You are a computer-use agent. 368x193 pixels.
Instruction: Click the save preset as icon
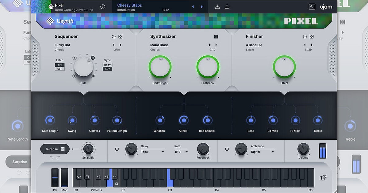click(227, 7)
